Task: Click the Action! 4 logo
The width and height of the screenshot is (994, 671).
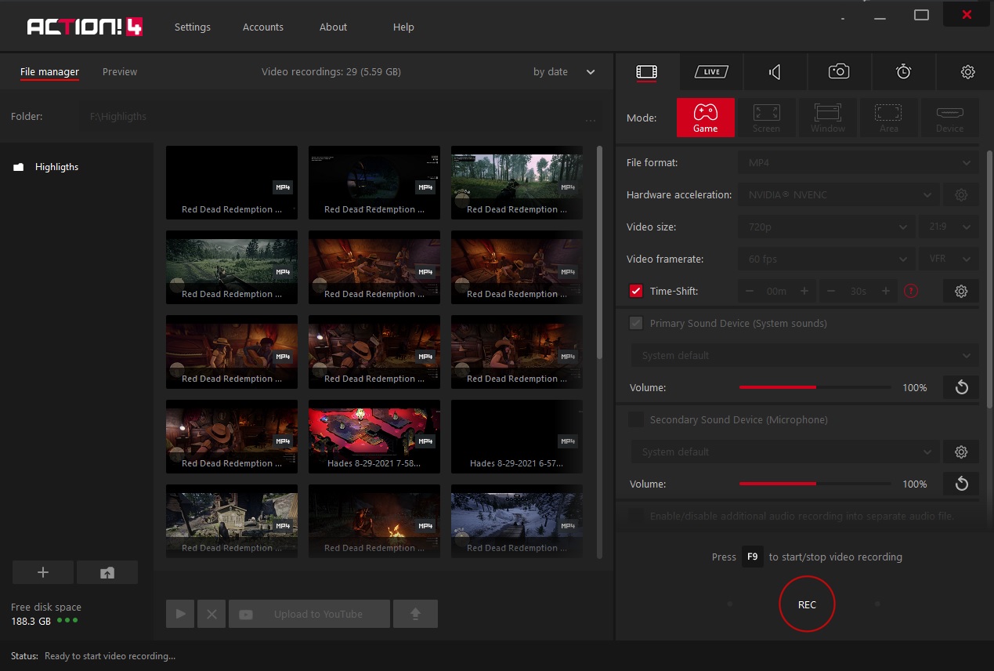Action: click(x=85, y=27)
